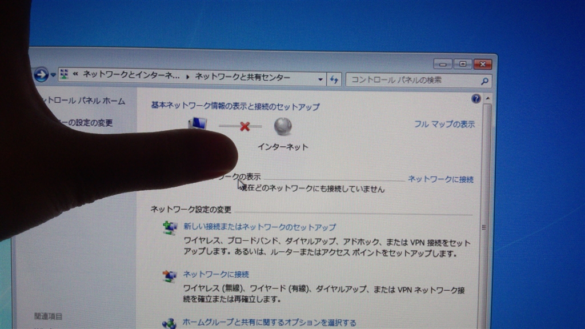This screenshot has width=585, height=329.
Task: Open the address bar history dropdown
Action: tap(320, 79)
